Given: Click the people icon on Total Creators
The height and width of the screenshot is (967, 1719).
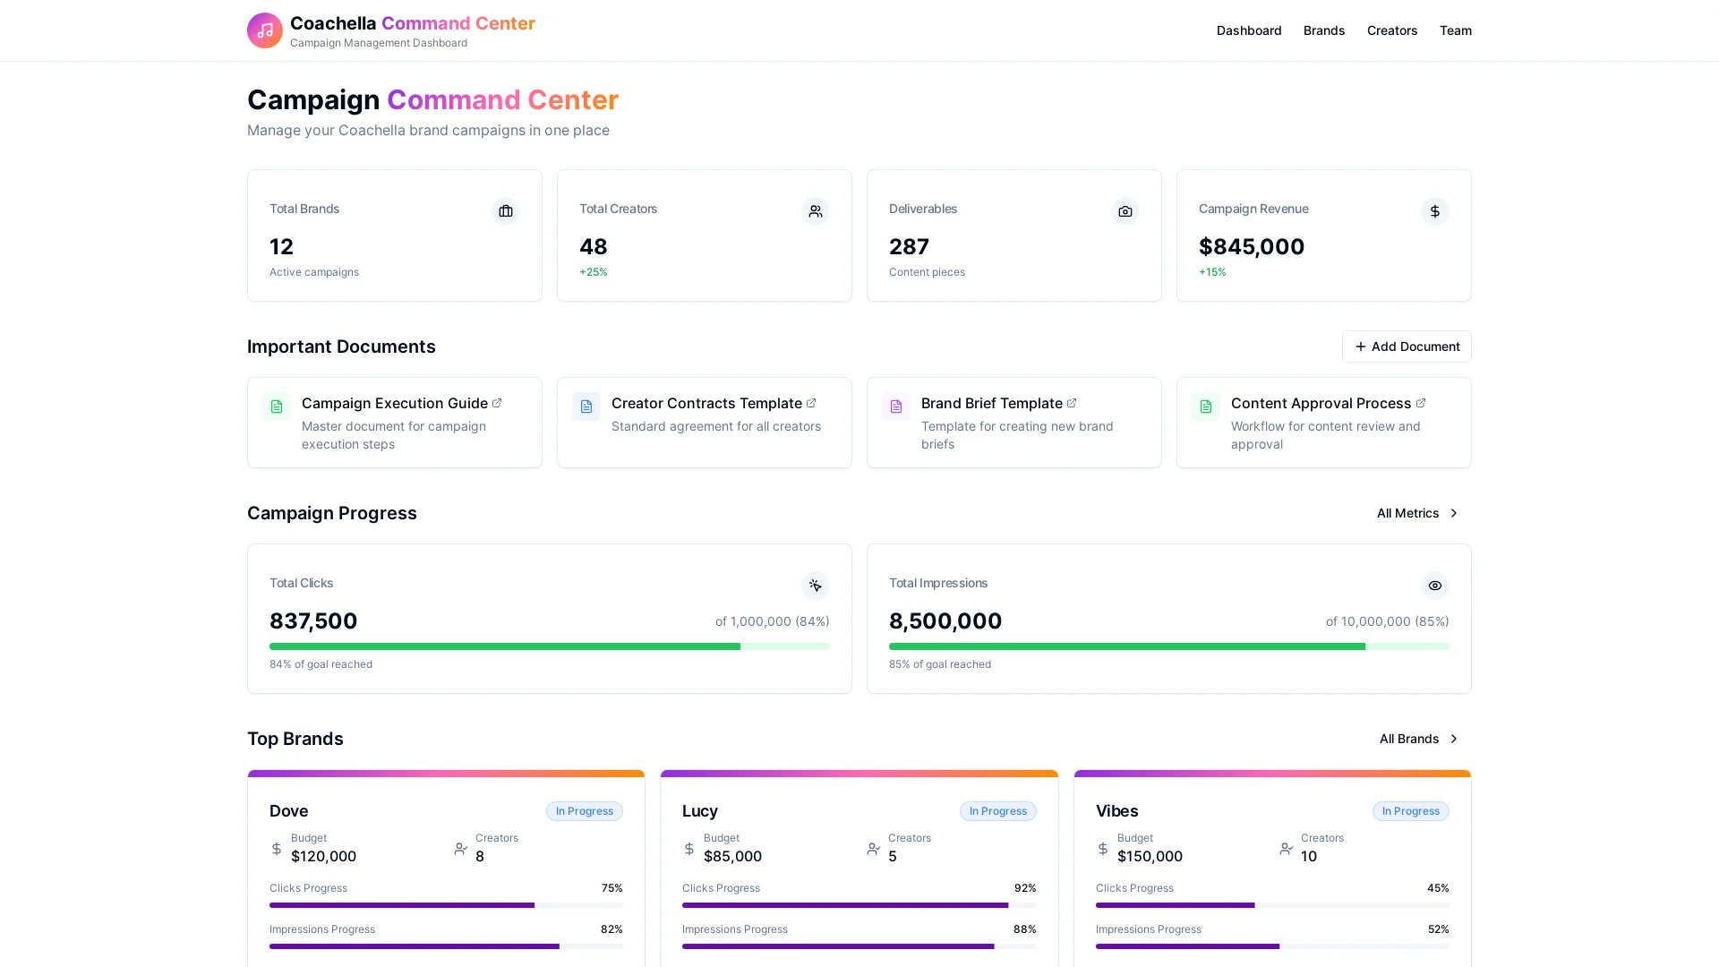Looking at the screenshot, I should coord(815,211).
